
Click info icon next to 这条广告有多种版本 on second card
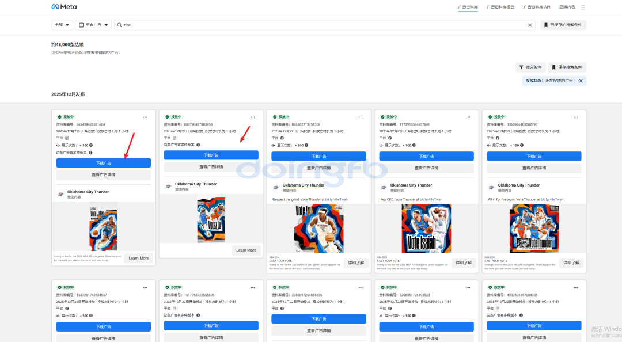(198, 145)
